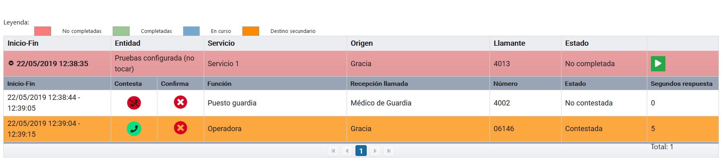Click the No completadas red legend swatch
This screenshot has width=727, height=160.
43,31
